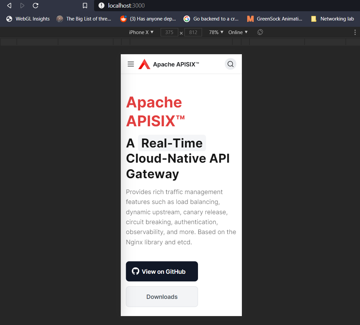Open the 78% zoom dropdown
Screen dimensions: 360x325
216,32
